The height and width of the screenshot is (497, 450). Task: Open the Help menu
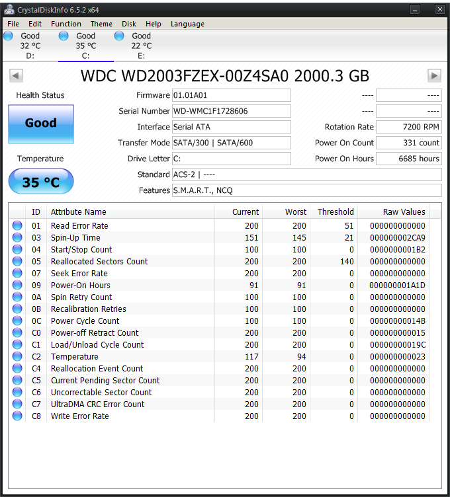click(154, 24)
